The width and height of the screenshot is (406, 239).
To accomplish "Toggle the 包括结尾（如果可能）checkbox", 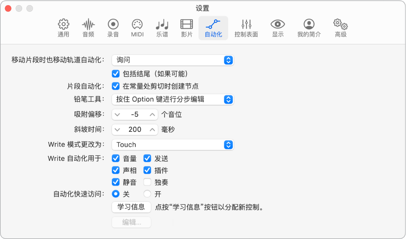I will tap(115, 74).
